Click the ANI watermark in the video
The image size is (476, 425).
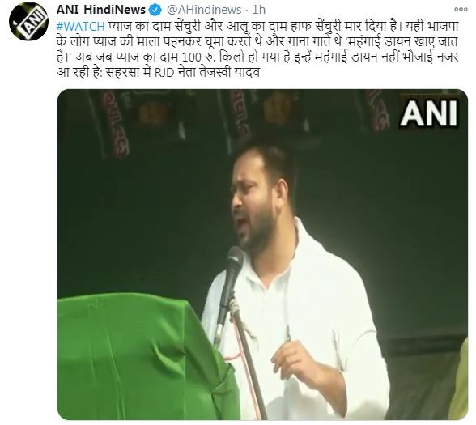pos(429,113)
